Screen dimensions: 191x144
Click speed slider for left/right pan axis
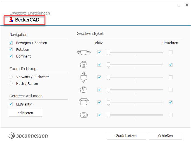point(135,52)
